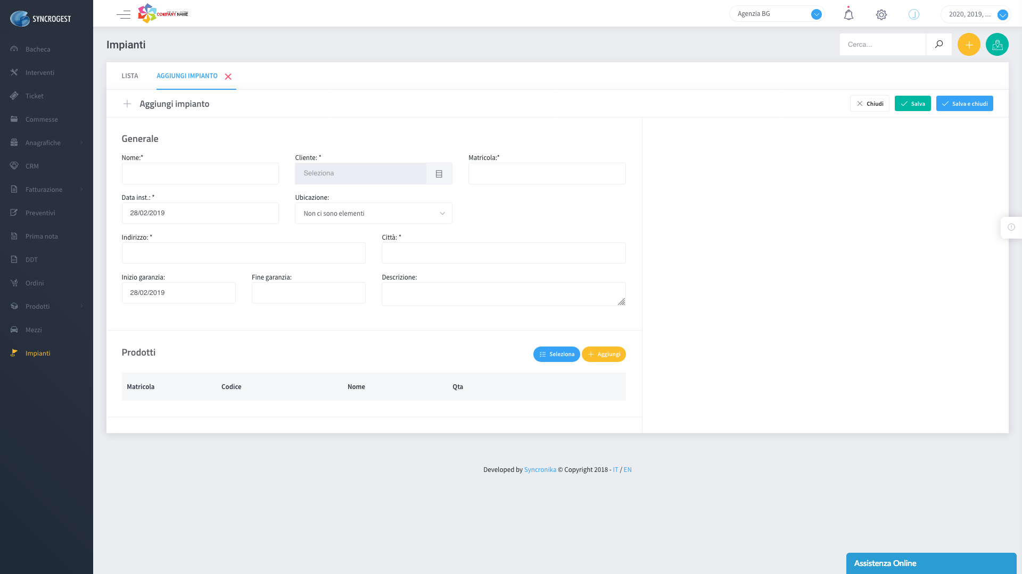Click the Anagrafiche sidebar icon

coord(14,142)
